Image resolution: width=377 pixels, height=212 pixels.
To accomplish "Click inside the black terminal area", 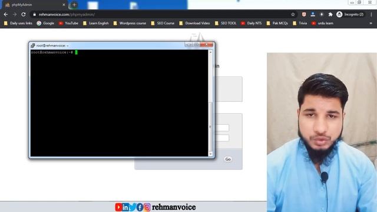I will pyautogui.click(x=119, y=103).
